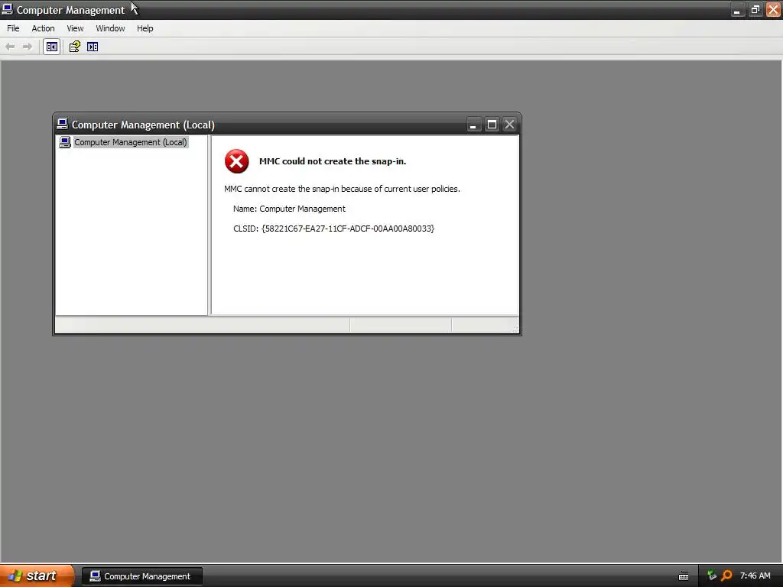The image size is (783, 587).
Task: Toggle Show/Hide Console Tree toolbar button
Action: click(x=51, y=47)
